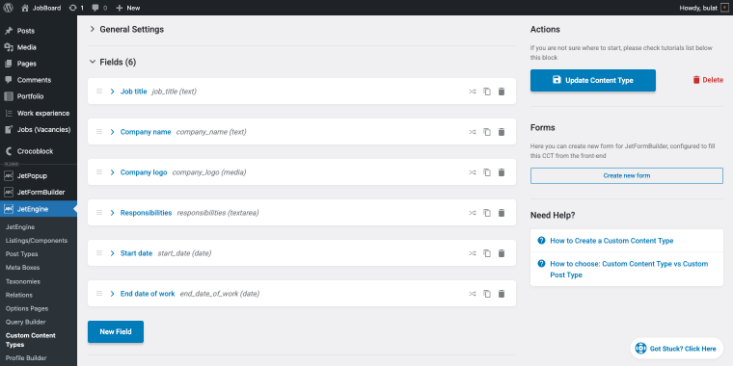Viewport: 733px width, 366px height.
Task: Delete the Responsibilities field
Action: [x=502, y=213]
